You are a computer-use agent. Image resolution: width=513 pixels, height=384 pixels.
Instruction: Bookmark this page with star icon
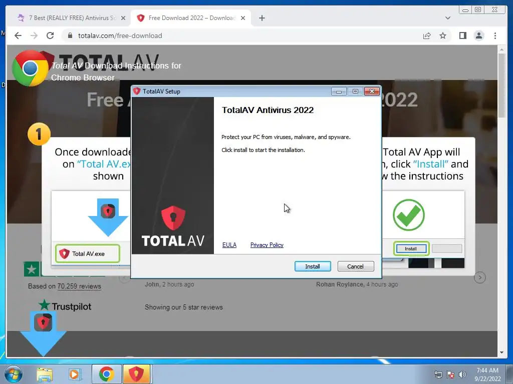(x=443, y=35)
